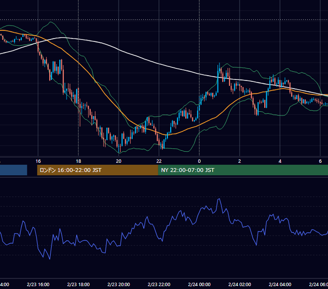
Task: Select the 6 hour label on upper axis
Action: (x=320, y=161)
